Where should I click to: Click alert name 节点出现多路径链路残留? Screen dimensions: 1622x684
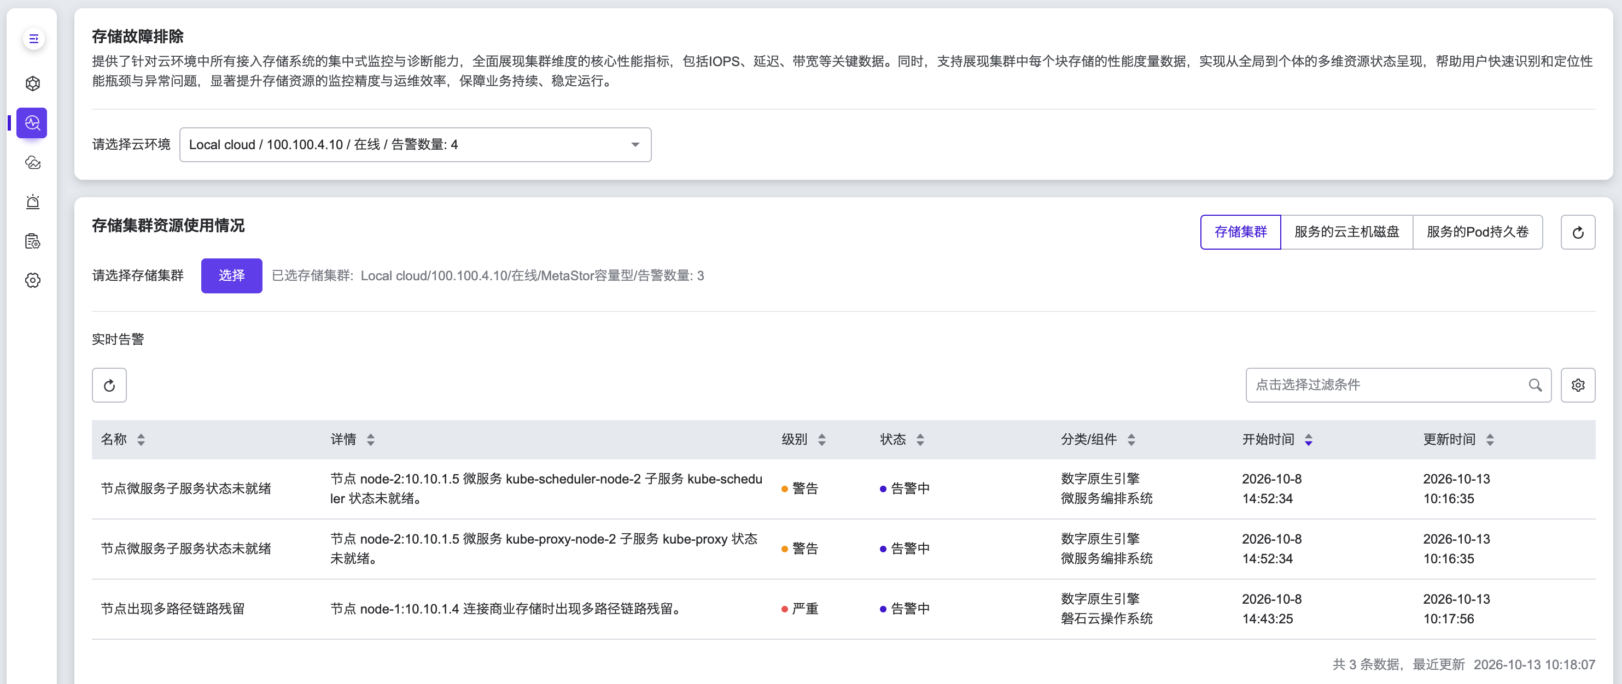click(172, 609)
